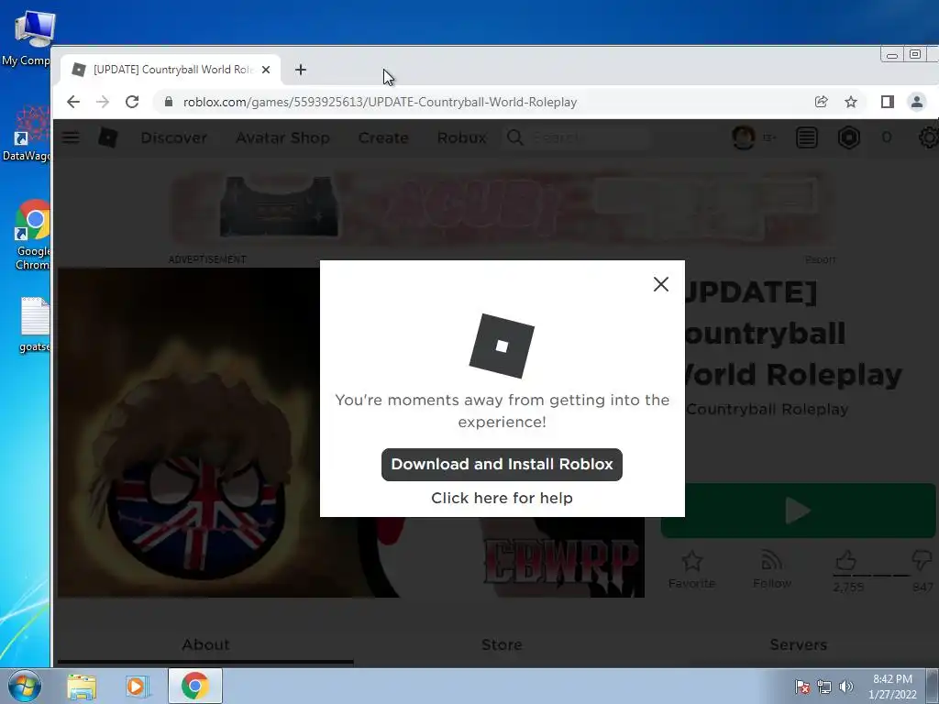Click Download and Install Roblox button
The width and height of the screenshot is (939, 704).
coord(502,465)
